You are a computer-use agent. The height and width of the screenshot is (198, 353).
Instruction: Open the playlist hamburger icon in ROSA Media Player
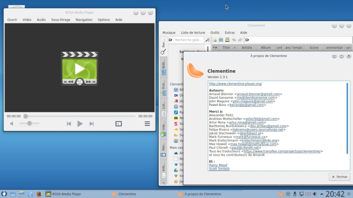tap(147, 123)
